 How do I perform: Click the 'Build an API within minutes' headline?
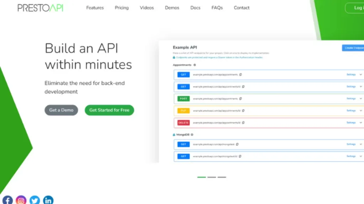[88, 56]
